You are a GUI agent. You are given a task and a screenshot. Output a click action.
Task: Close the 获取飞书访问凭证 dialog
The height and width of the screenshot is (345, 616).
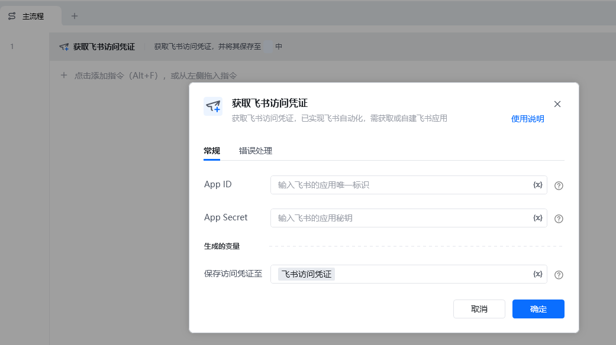557,104
